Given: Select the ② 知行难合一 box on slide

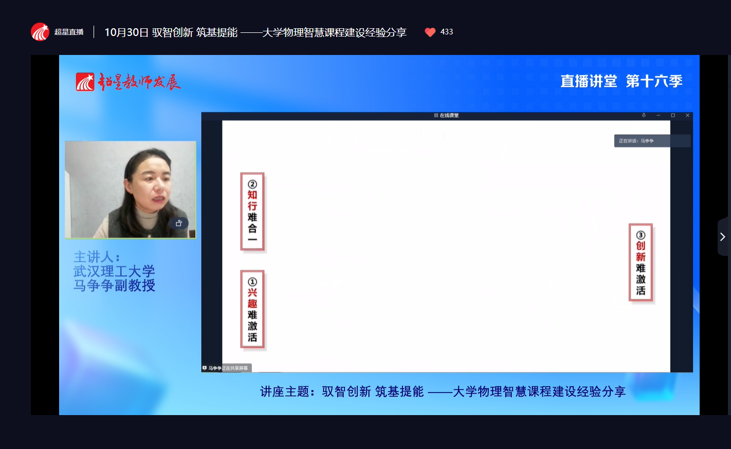Looking at the screenshot, I should pos(252,212).
